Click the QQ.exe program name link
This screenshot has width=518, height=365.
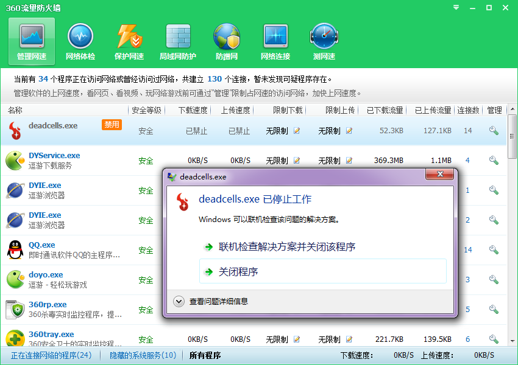click(41, 245)
